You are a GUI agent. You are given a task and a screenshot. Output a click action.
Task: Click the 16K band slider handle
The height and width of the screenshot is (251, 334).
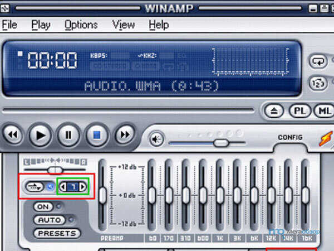click(306, 195)
